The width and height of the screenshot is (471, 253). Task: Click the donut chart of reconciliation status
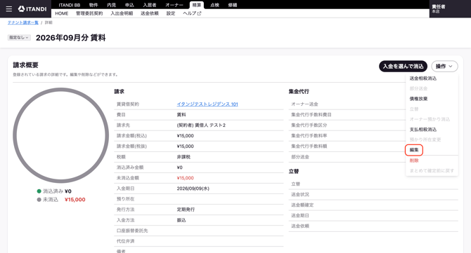(x=60, y=135)
